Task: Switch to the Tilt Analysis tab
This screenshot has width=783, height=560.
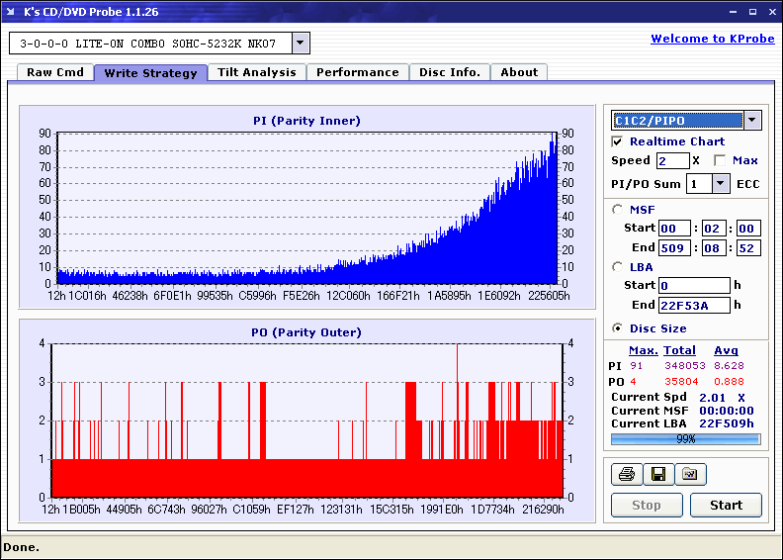Action: tap(257, 72)
